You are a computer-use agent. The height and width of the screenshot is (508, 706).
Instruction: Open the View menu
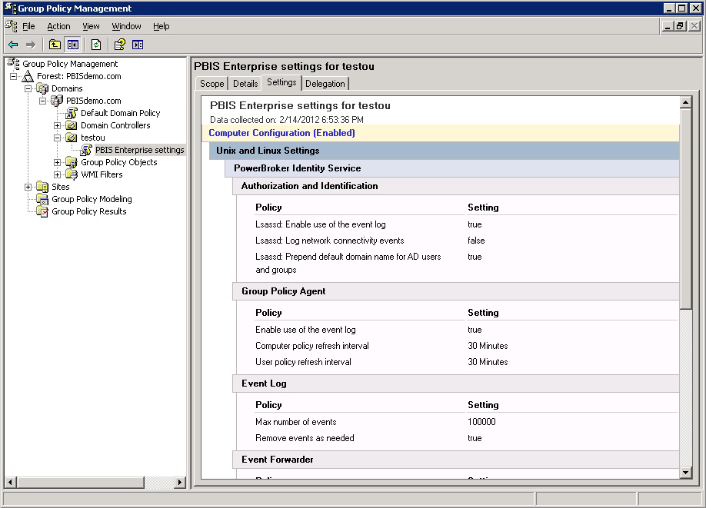pyautogui.click(x=91, y=26)
